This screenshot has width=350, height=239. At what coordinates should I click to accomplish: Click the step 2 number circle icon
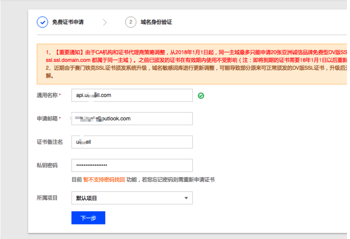130,22
